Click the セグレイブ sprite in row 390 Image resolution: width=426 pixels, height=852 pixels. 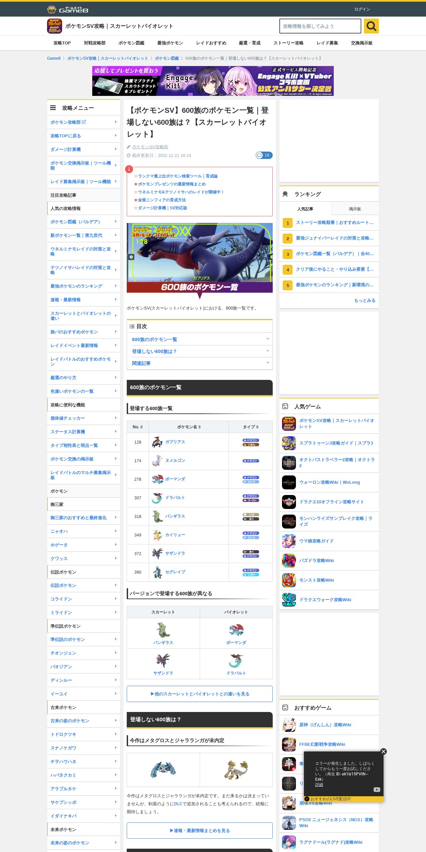(157, 572)
